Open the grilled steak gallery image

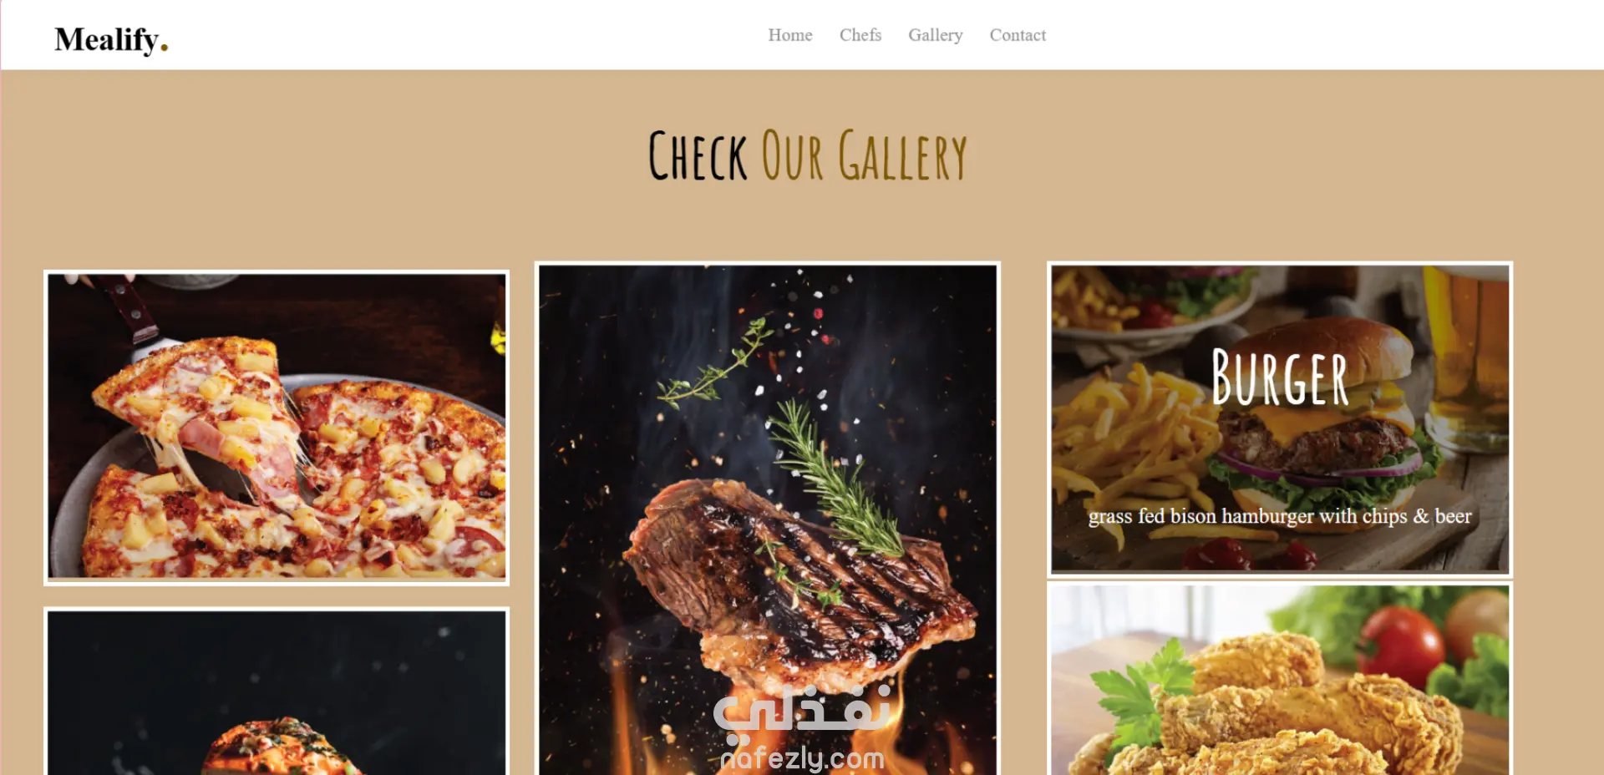[768, 519]
